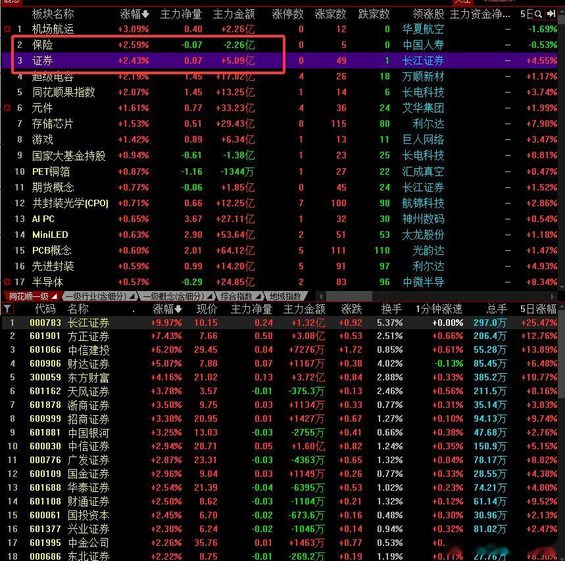Click the 领涨股 column header

pyautogui.click(x=428, y=14)
